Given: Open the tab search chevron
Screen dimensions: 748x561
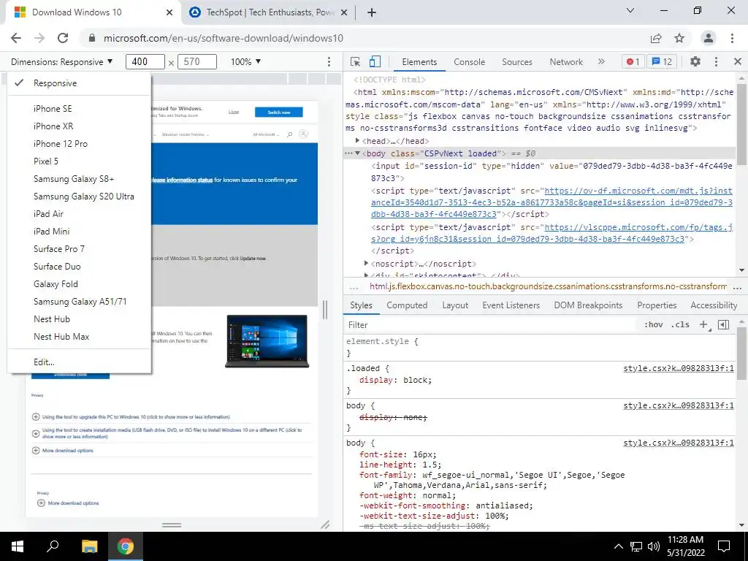Looking at the screenshot, I should click(630, 10).
